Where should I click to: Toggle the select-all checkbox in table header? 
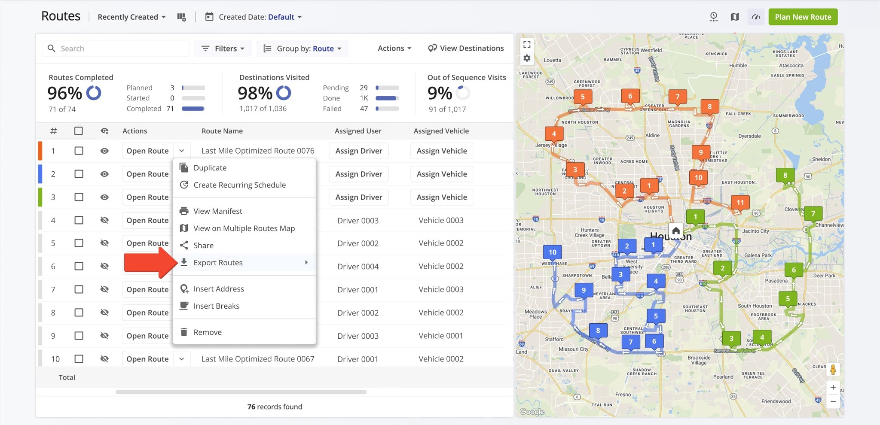[x=79, y=131]
